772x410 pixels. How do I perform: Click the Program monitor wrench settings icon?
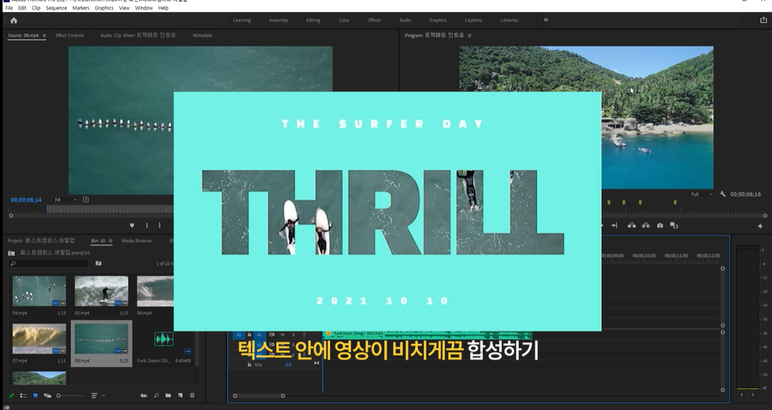pos(723,194)
